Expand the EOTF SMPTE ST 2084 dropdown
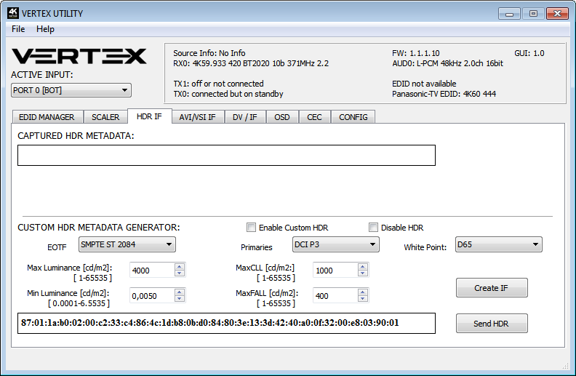The image size is (576, 376). click(127, 244)
